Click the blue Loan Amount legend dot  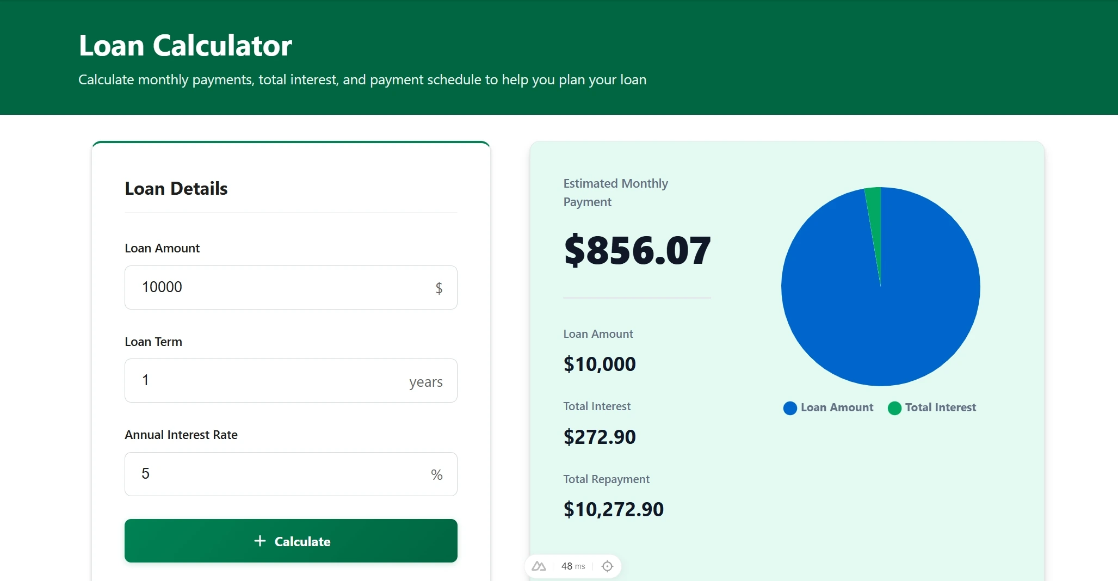(789, 408)
